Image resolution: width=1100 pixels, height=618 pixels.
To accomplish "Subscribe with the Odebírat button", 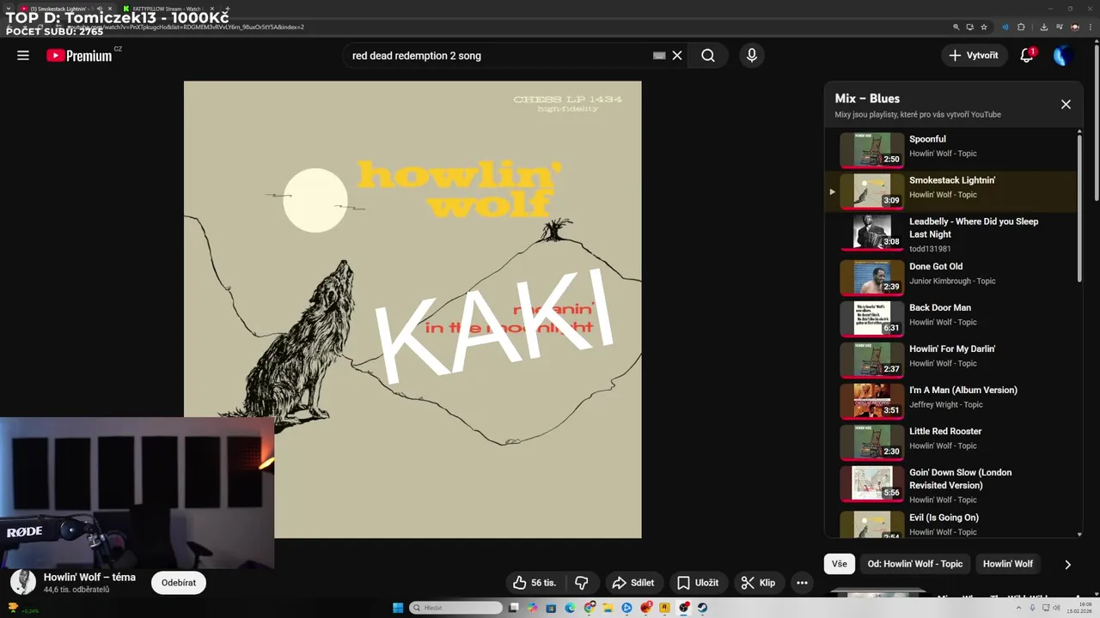I will point(179,583).
